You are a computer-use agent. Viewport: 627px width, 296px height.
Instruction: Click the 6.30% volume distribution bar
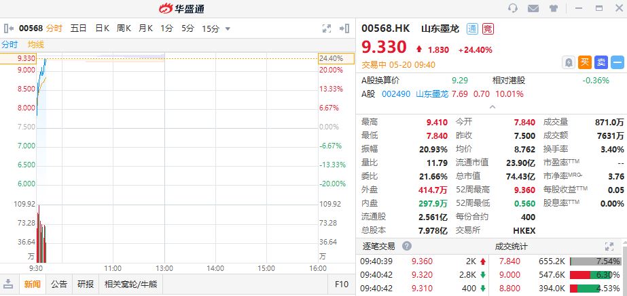595,275
